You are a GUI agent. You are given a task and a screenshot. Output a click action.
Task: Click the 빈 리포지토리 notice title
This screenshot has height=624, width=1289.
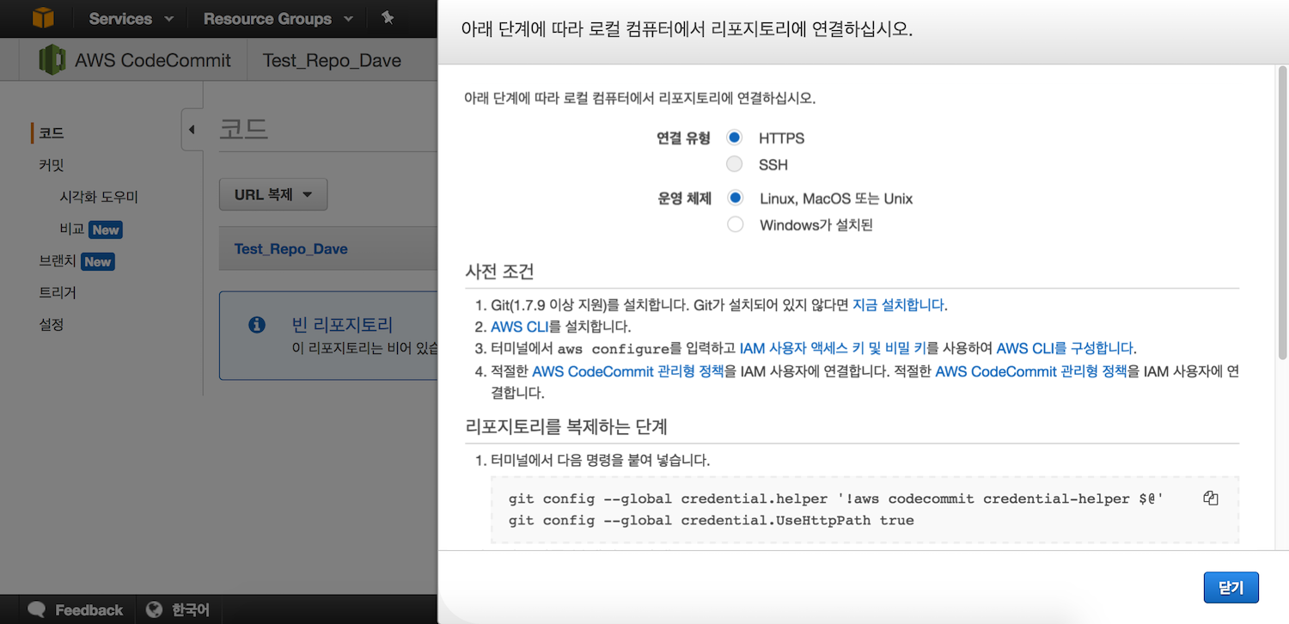(x=342, y=325)
